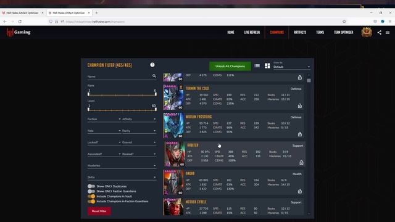This screenshot has width=395, height=222.
Task: Click the Wurlim Frostking name
Action: click(x=199, y=117)
